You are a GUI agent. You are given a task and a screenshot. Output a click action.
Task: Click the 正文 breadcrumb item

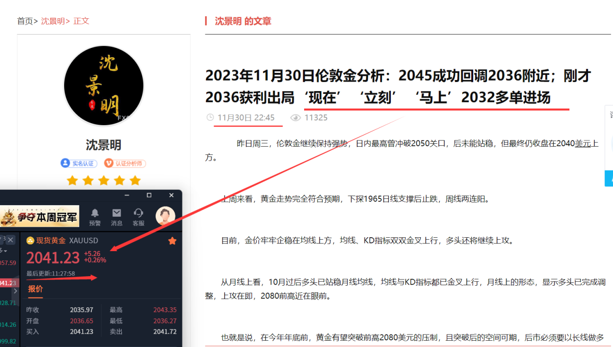click(81, 21)
